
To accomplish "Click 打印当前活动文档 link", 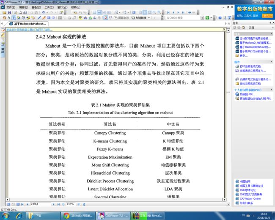I will click(251, 66).
